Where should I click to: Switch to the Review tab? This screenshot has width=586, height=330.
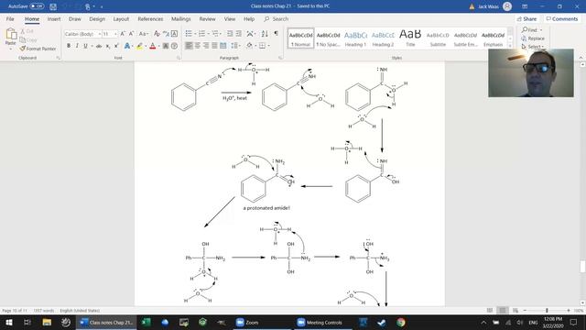(208, 18)
